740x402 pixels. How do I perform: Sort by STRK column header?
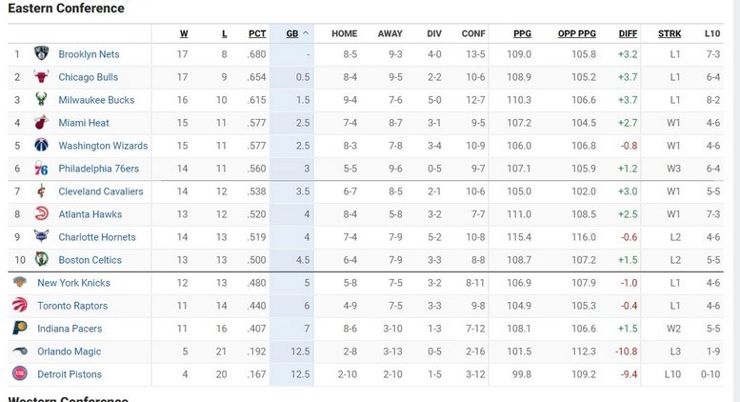coord(670,33)
